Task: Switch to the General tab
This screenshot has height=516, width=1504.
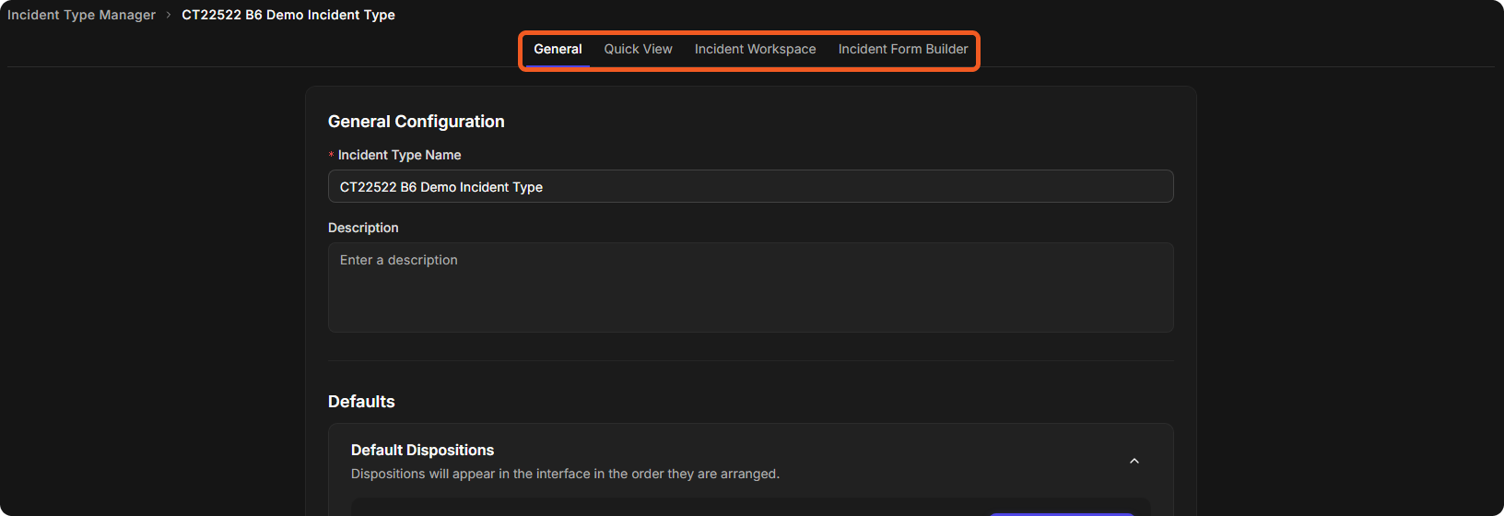Action: tap(558, 50)
